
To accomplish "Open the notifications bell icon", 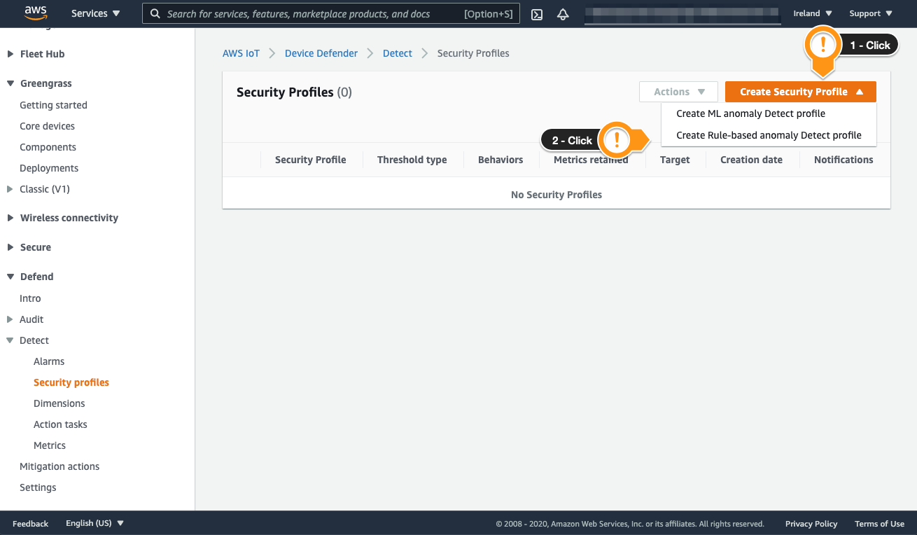I will [563, 14].
